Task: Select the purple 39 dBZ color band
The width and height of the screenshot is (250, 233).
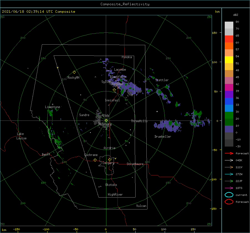Action: (x=229, y=94)
